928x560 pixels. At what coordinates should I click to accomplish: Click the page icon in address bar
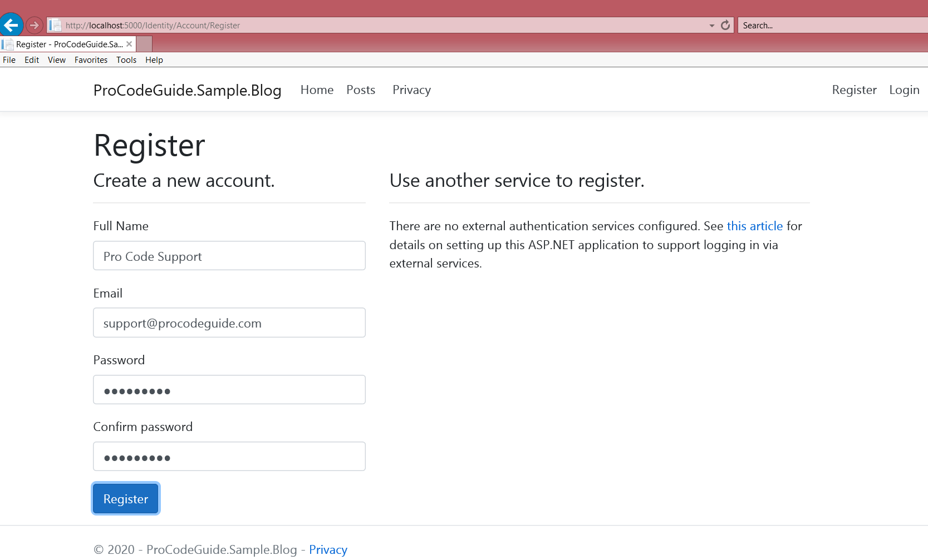coord(55,25)
